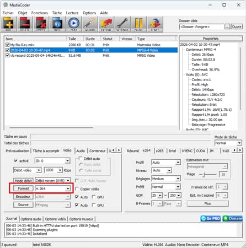Open the video ID: 0 dropdown

(52, 161)
